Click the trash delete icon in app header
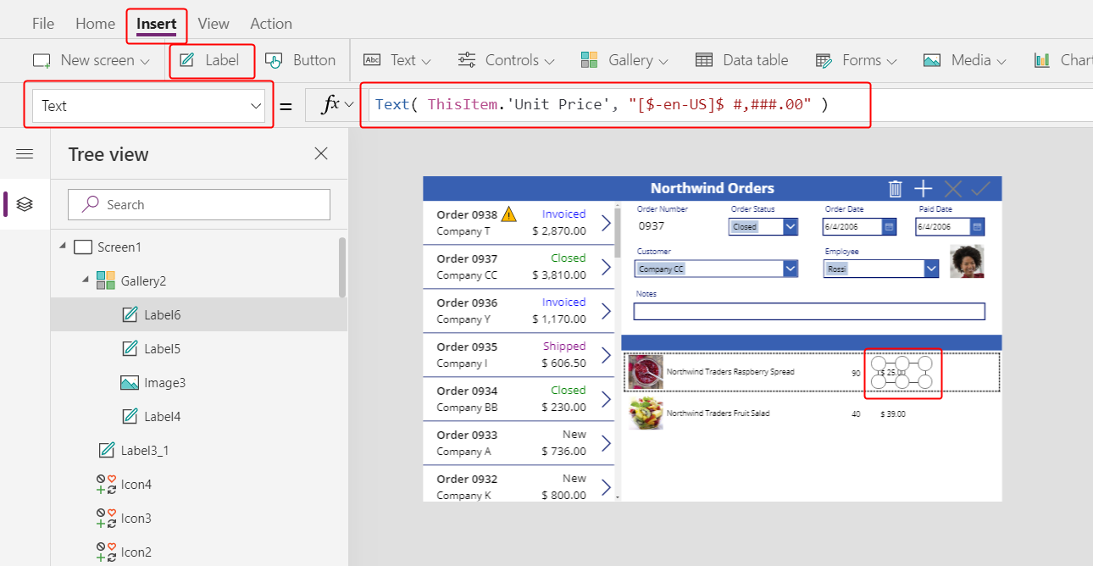The image size is (1093, 566). point(895,189)
